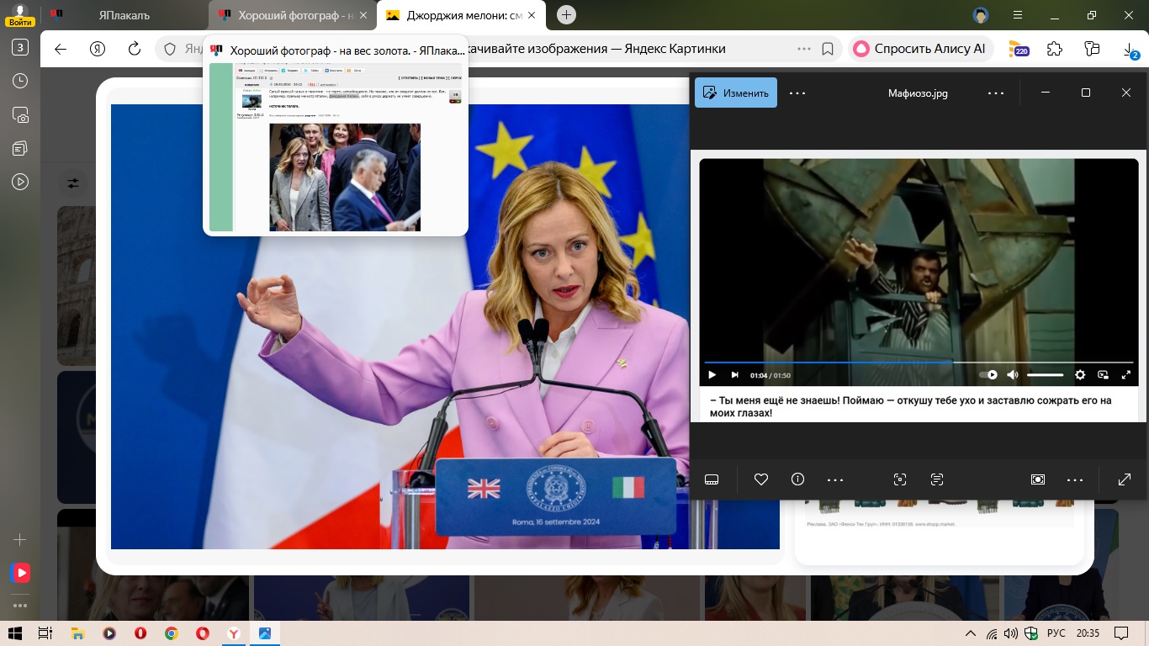
Task: Enter full screen in the Photos window
Action: click(1125, 479)
